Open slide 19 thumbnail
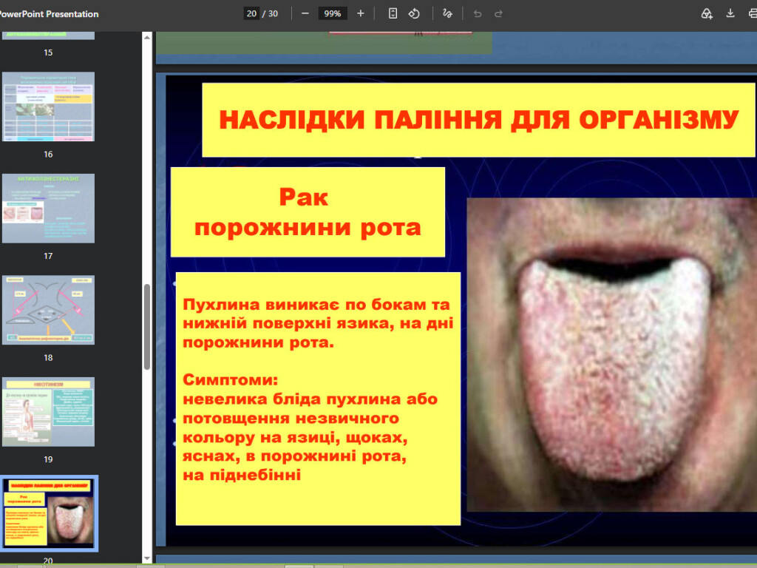Image resolution: width=757 pixels, height=568 pixels. (x=48, y=411)
